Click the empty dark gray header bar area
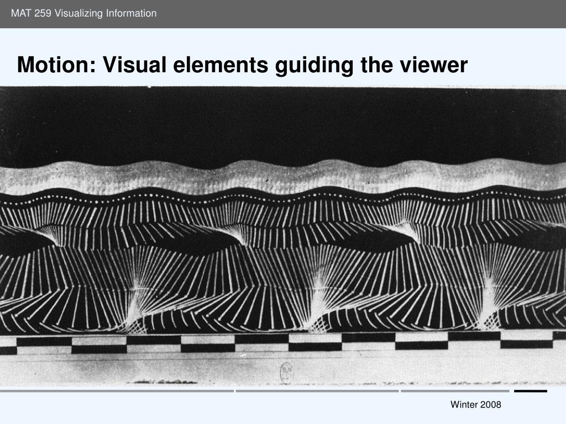The height and width of the screenshot is (424, 566). point(361,14)
